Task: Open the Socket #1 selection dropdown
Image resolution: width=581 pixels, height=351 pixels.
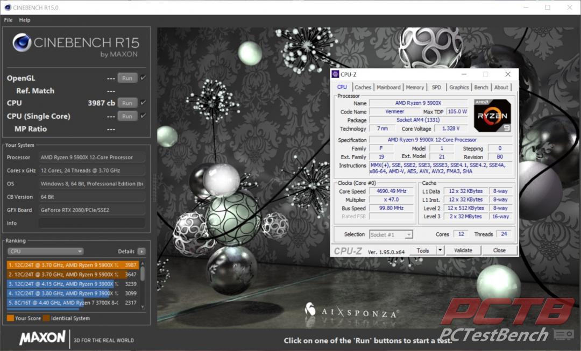Action: (x=391, y=235)
